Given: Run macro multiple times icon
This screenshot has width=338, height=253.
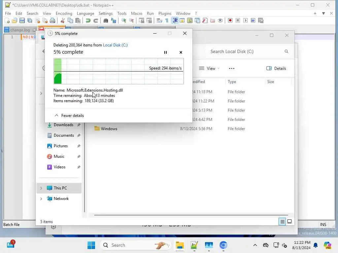Looking at the screenshot, I should pos(253,20).
